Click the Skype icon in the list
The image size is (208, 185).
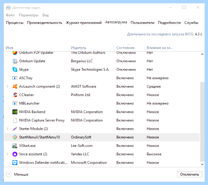point(15,70)
